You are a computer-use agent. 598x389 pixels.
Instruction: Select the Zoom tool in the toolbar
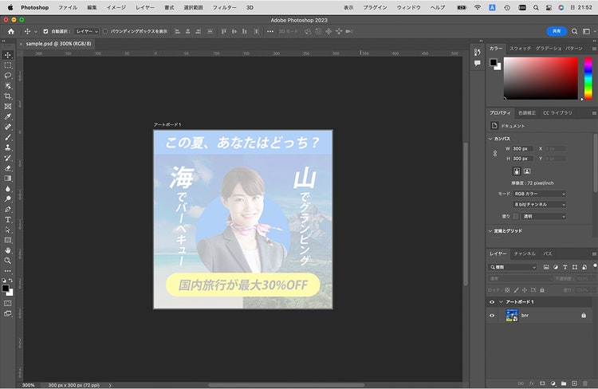click(8, 261)
